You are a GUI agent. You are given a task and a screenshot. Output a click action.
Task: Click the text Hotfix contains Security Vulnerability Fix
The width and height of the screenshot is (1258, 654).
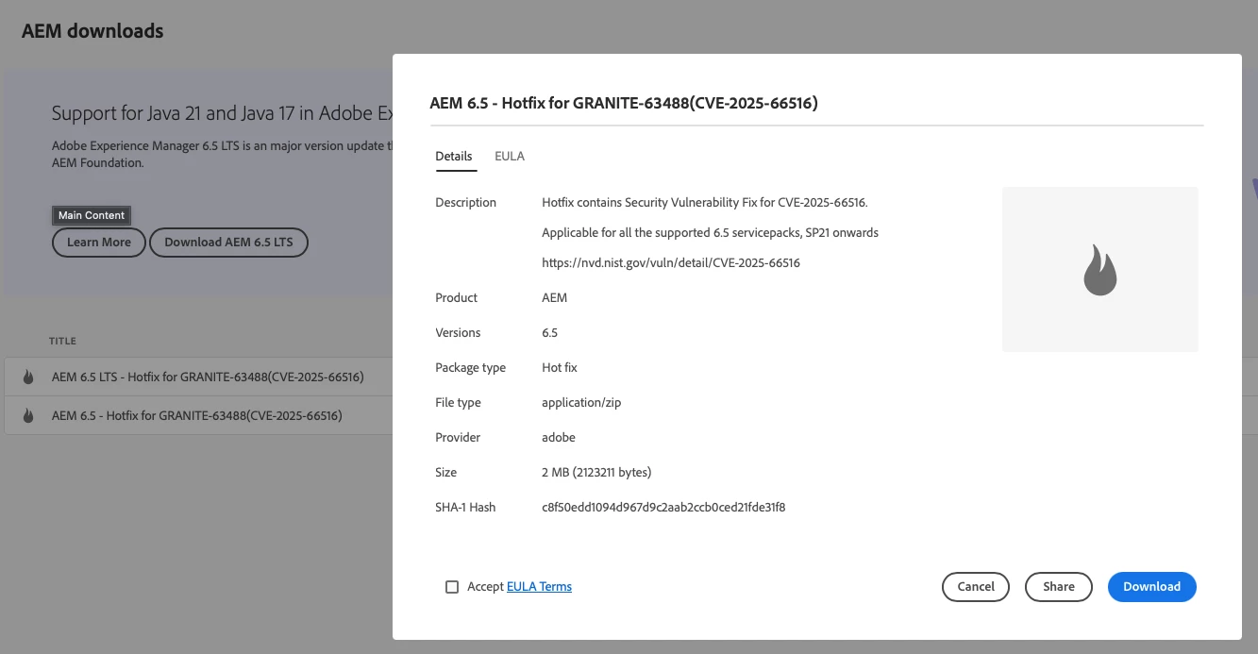coord(705,203)
